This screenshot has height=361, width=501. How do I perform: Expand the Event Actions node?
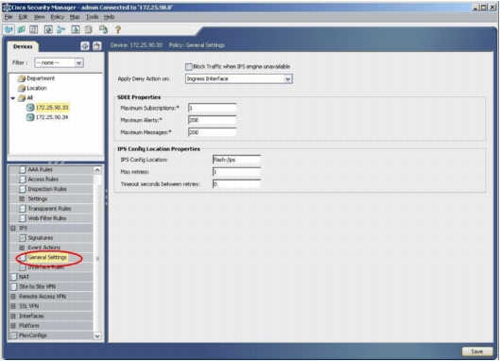[x=22, y=248]
